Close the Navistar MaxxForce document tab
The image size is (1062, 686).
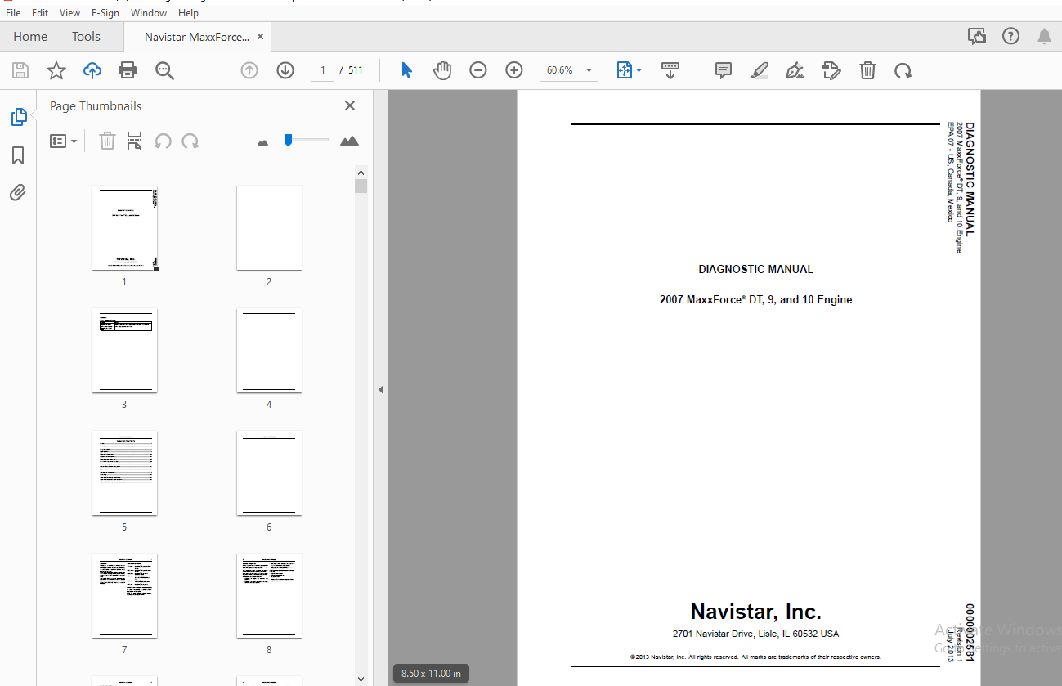point(260,37)
